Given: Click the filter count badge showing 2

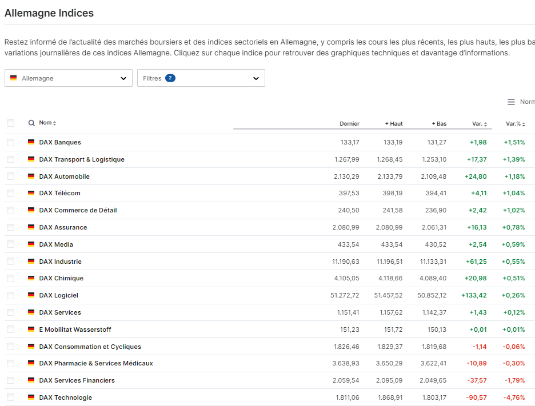Looking at the screenshot, I should pyautogui.click(x=170, y=78).
